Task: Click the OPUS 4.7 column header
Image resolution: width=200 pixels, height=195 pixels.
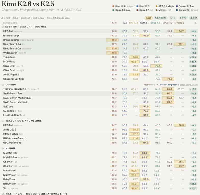Action: (168, 23)
